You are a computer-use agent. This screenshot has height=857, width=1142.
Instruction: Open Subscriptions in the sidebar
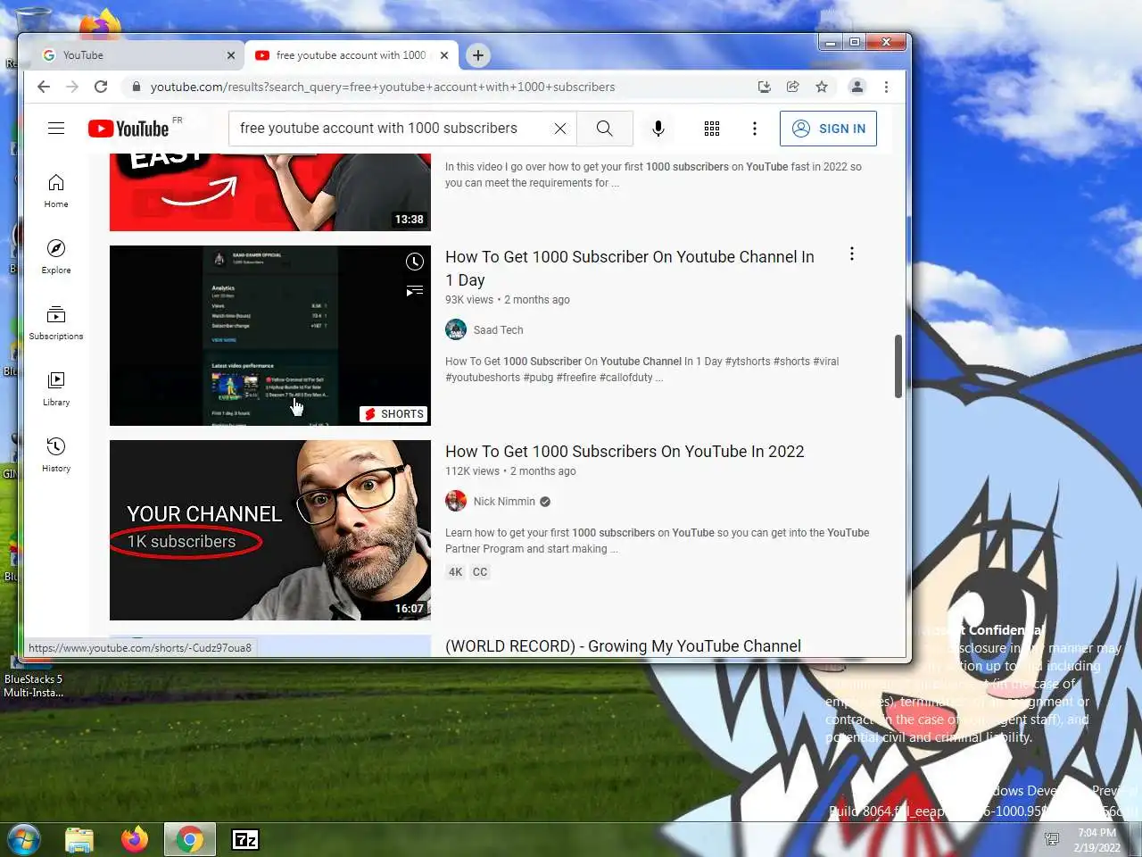tap(56, 323)
